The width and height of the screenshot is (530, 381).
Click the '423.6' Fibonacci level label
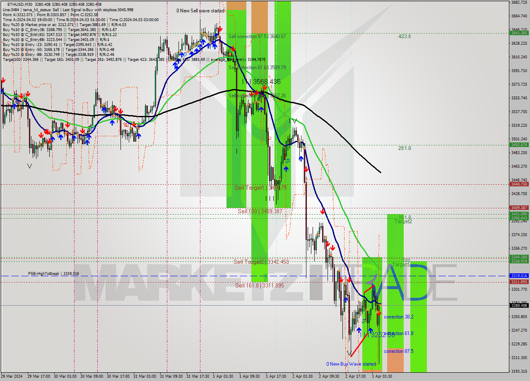pos(405,36)
